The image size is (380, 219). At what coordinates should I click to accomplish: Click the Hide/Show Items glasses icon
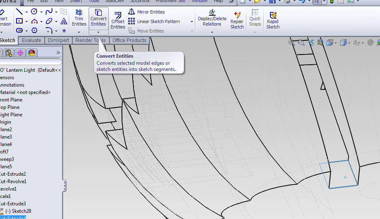click(x=357, y=43)
